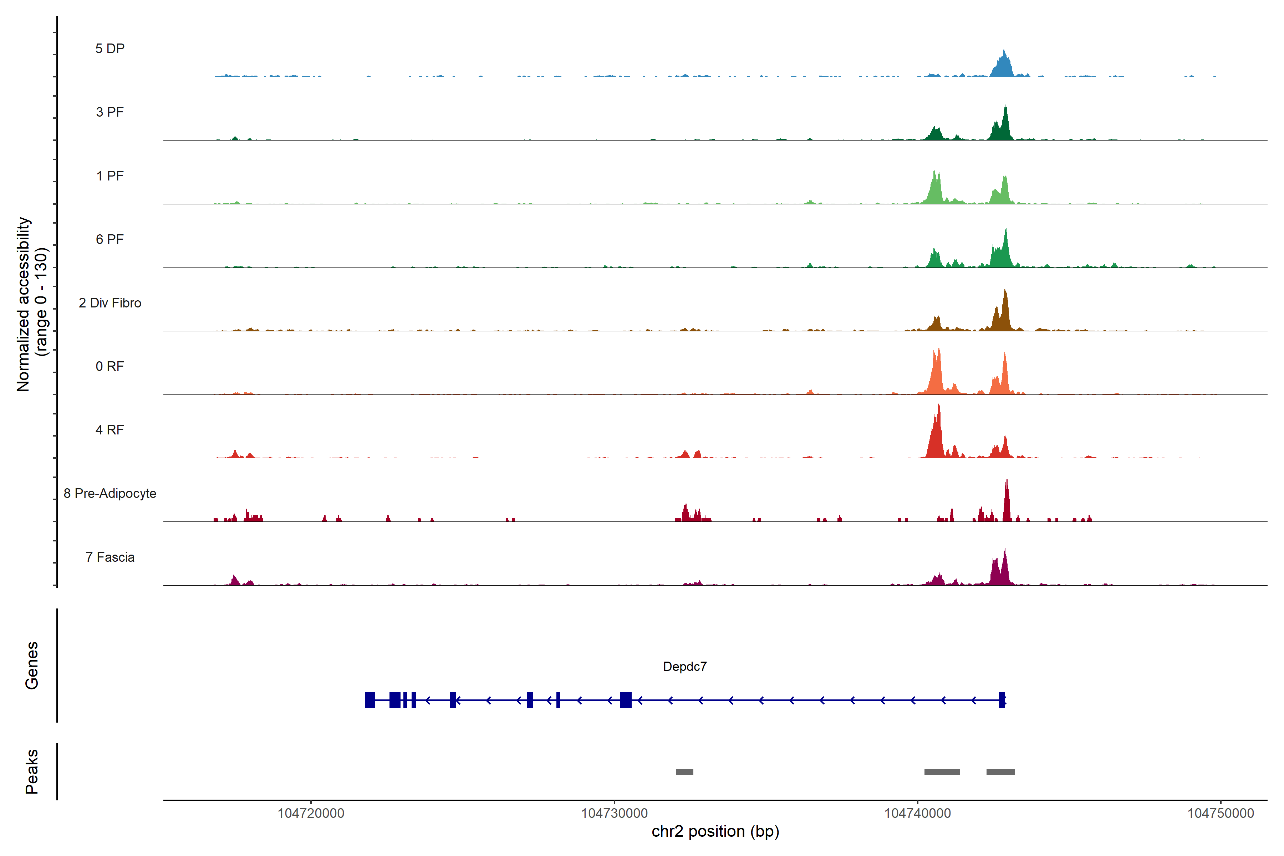Image resolution: width=1284 pixels, height=856 pixels.
Task: Click the 2 Div Fibro label
Action: point(110,303)
